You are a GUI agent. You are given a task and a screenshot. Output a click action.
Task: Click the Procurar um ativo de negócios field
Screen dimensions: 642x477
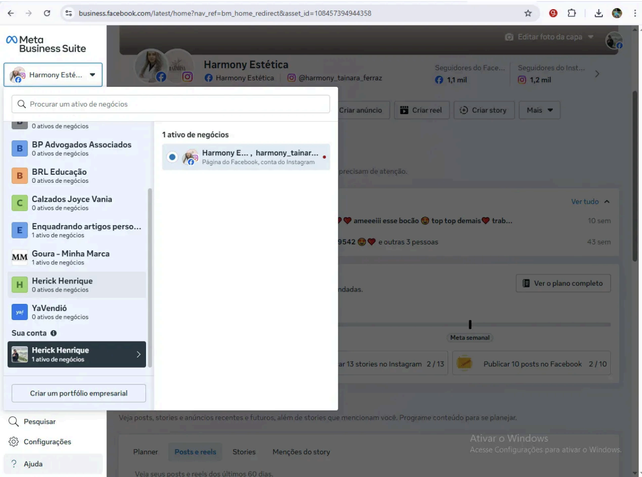tap(171, 104)
